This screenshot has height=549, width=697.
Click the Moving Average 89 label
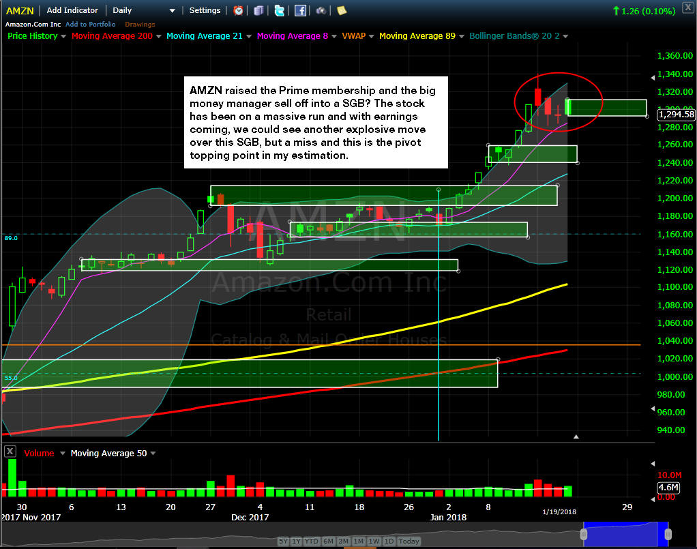point(417,36)
